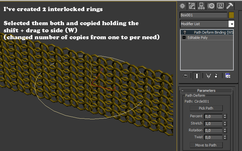Open Configure Modifier Sets icon
Screen dimensions: 242x151
228,76
